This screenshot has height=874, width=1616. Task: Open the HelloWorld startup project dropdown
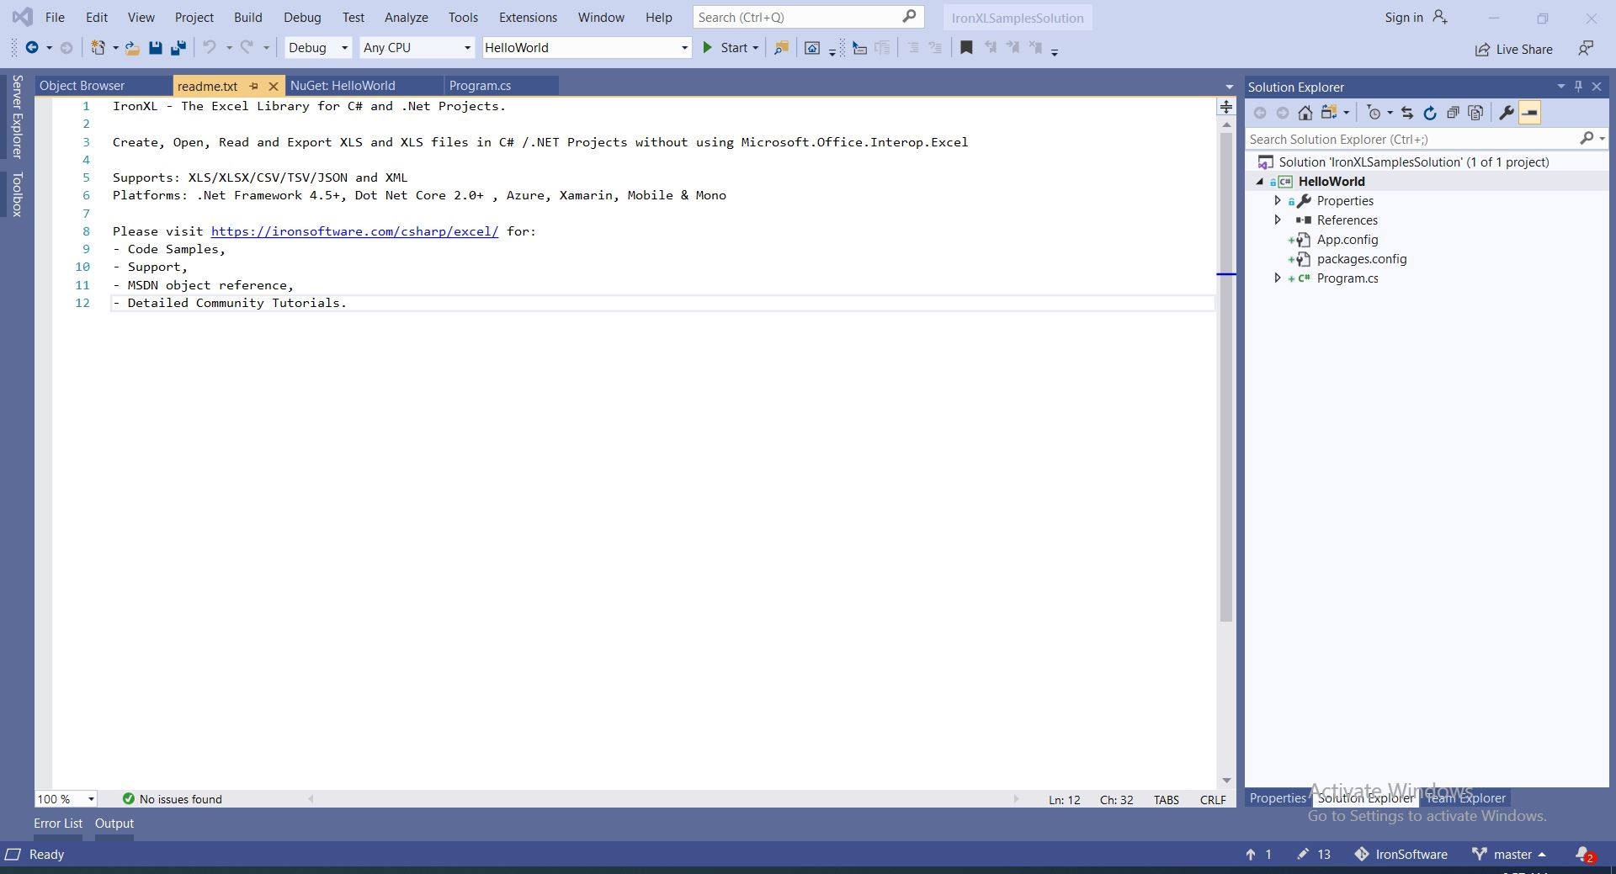(x=684, y=48)
